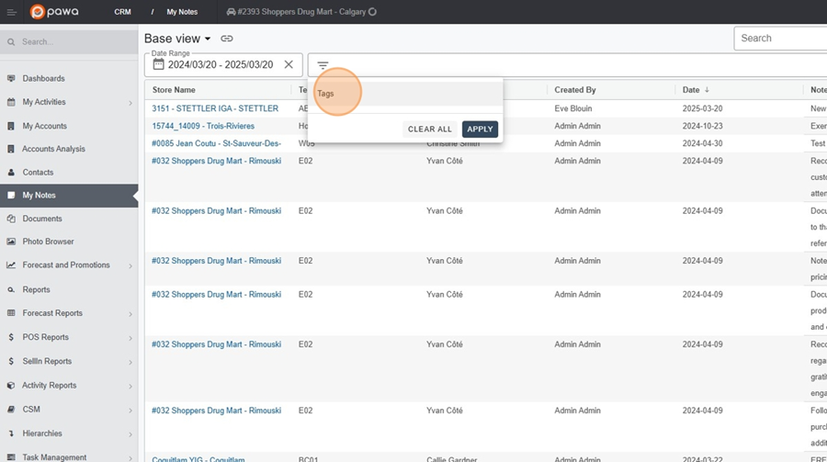This screenshot has height=462, width=827.
Task: Click the Accounts Analysis icon
Action: click(x=11, y=149)
